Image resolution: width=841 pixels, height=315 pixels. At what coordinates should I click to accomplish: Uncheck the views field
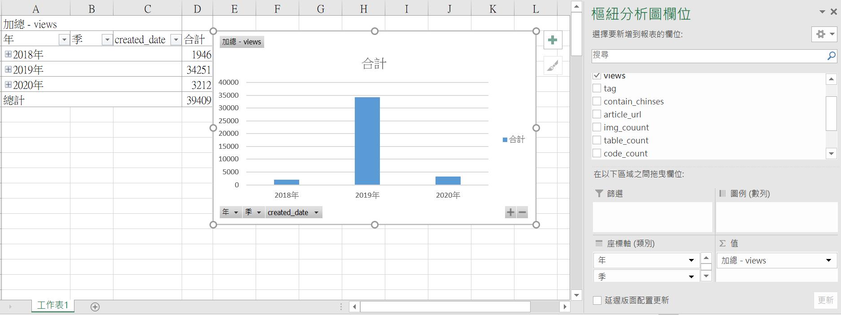pos(597,76)
